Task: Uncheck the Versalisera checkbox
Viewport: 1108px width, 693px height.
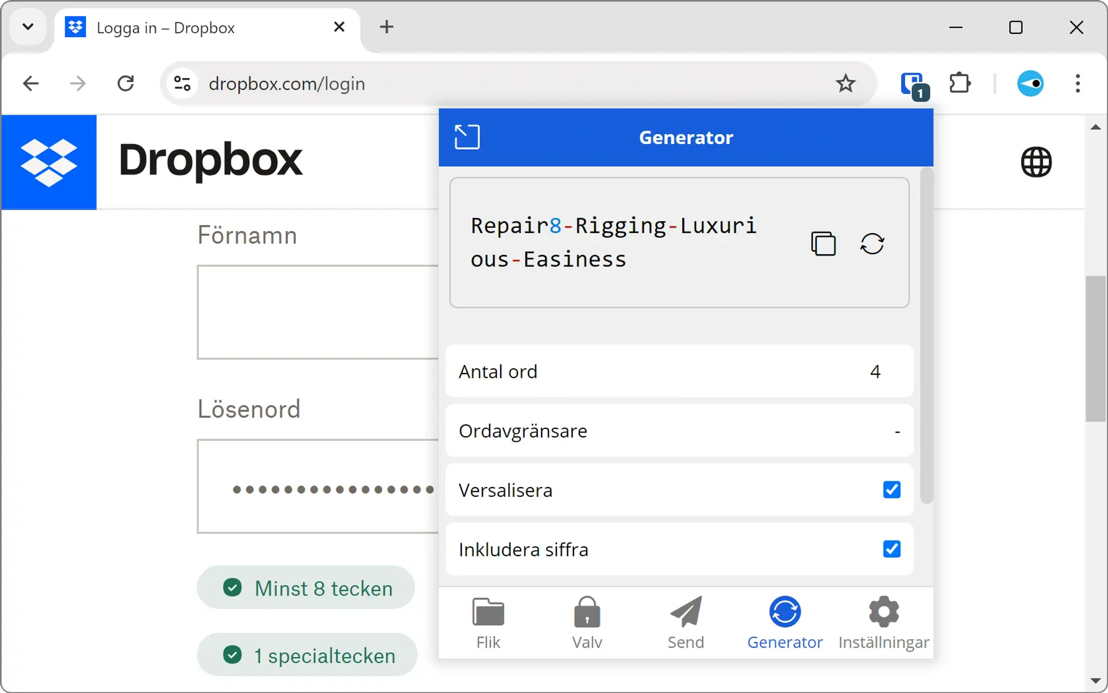Action: 891,490
